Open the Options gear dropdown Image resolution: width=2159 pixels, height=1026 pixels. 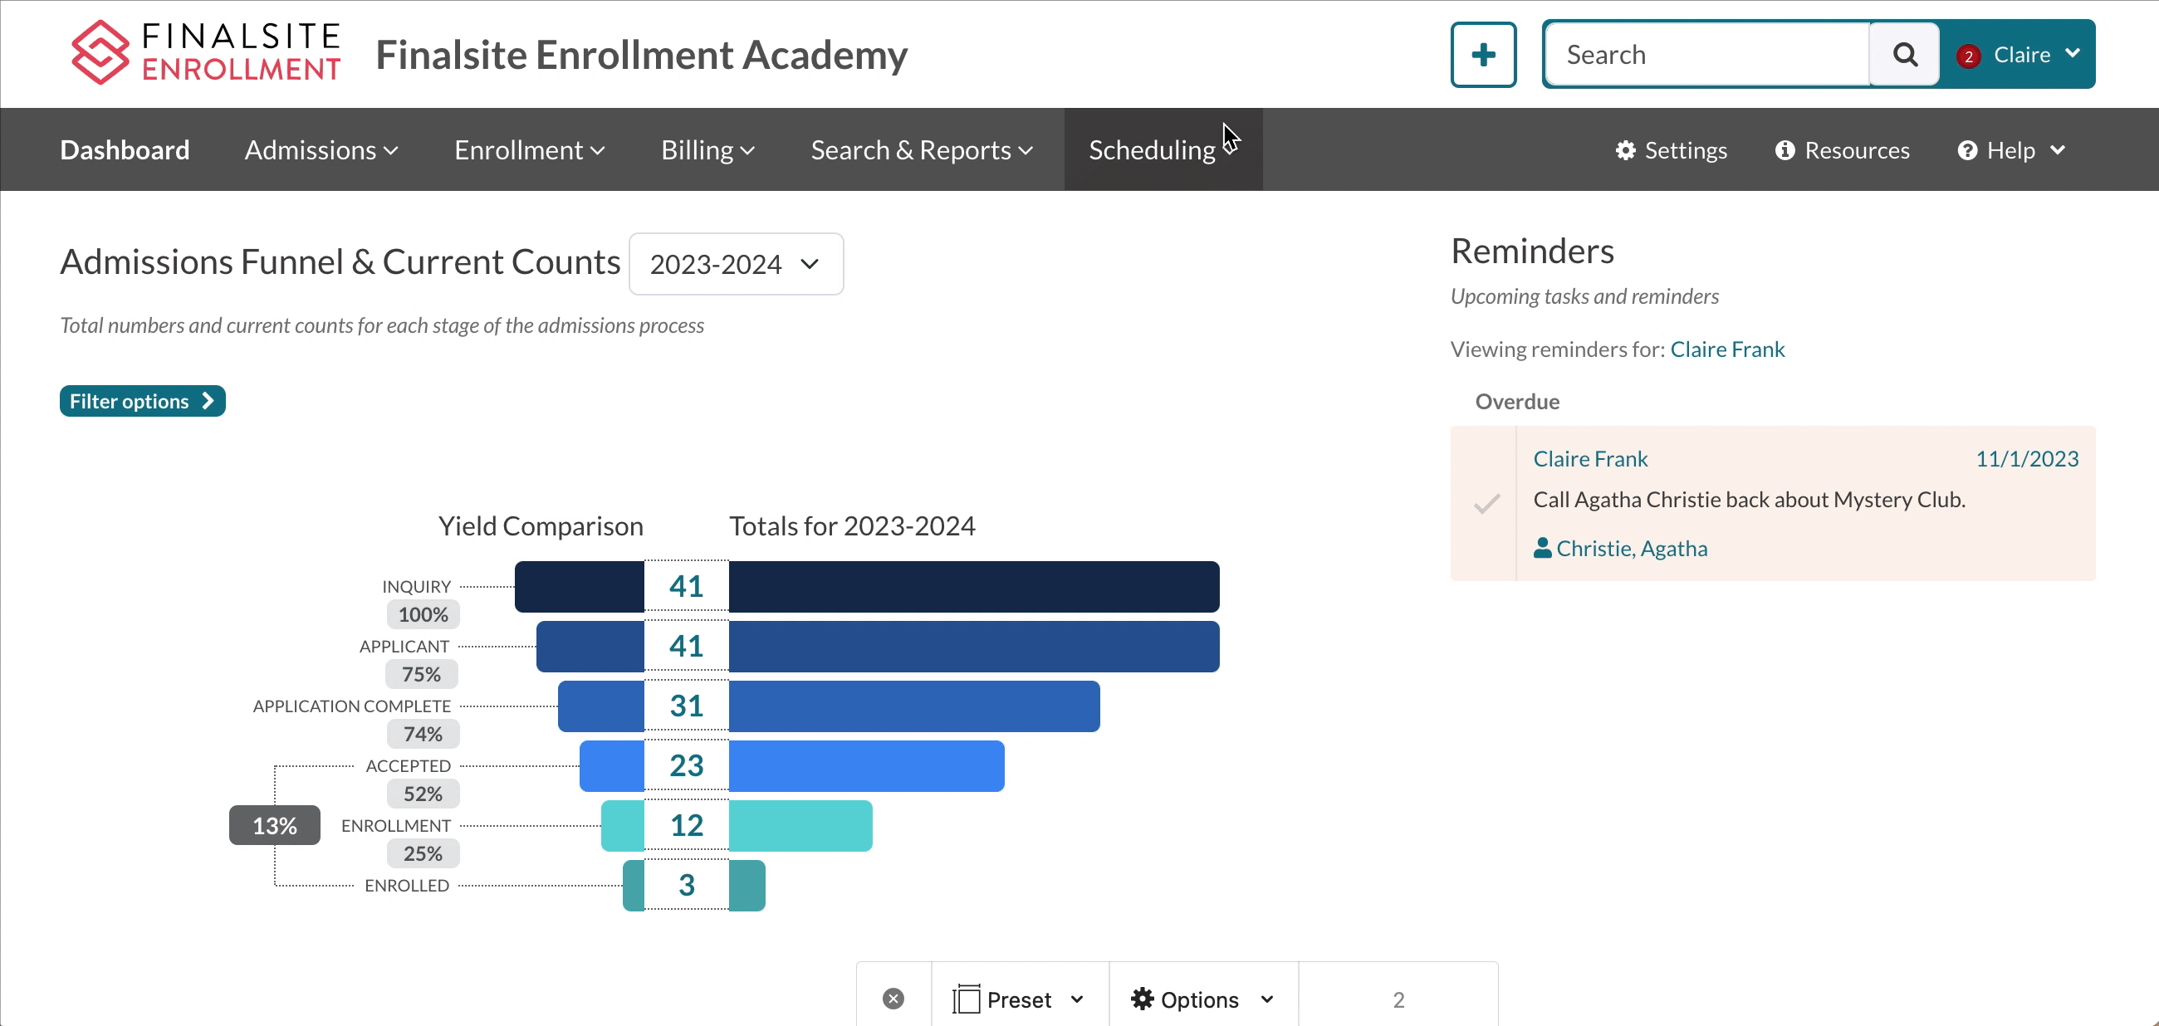coord(1201,999)
